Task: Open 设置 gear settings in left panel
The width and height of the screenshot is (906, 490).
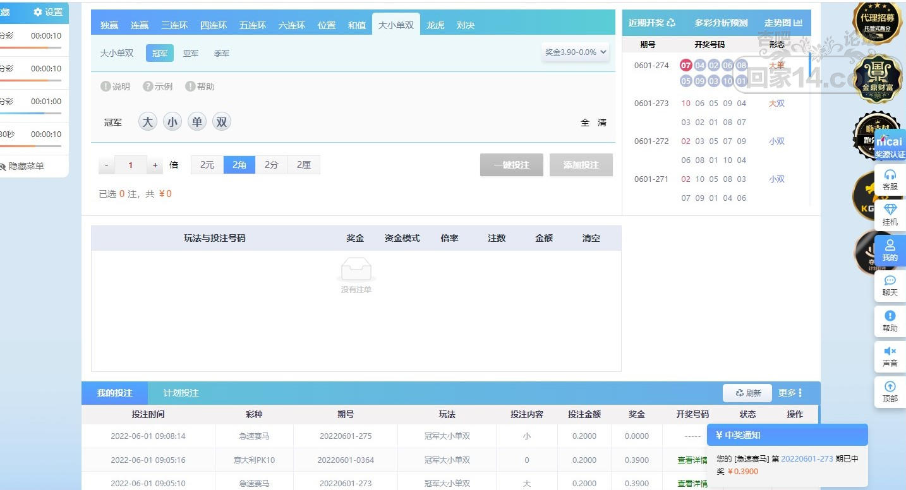Action: pyautogui.click(x=48, y=12)
